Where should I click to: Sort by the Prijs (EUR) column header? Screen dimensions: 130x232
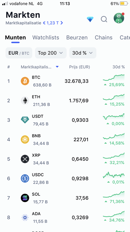tap(80, 67)
